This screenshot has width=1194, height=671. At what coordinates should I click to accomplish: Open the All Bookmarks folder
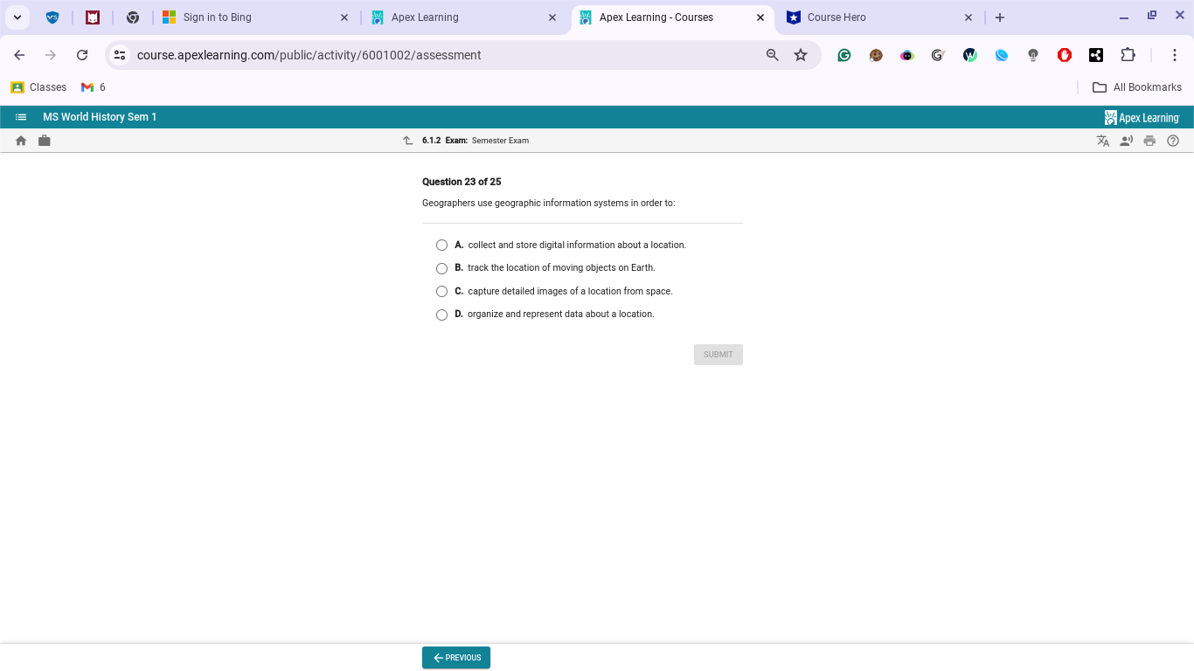[1137, 87]
